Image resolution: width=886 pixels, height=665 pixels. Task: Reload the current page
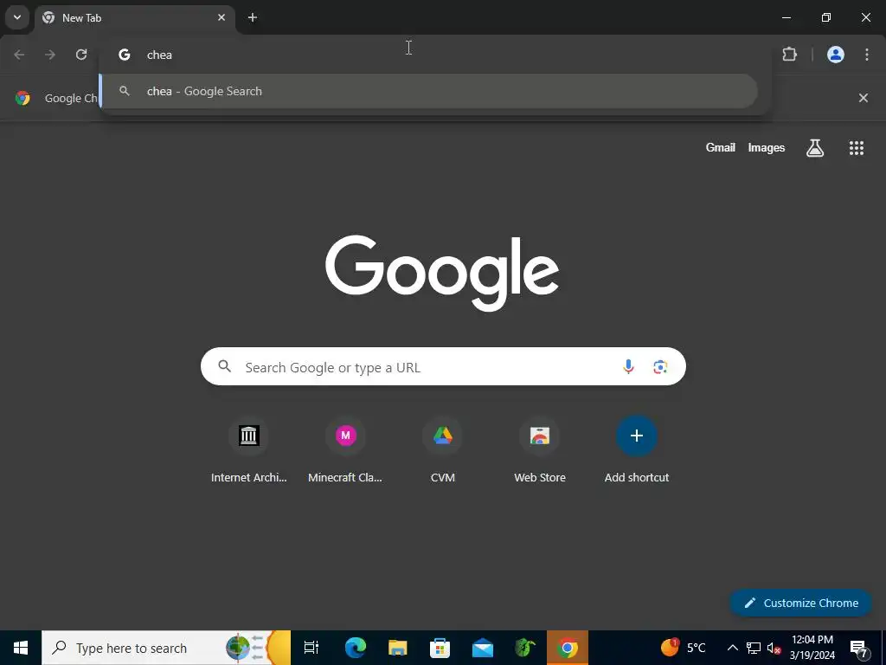pos(81,55)
